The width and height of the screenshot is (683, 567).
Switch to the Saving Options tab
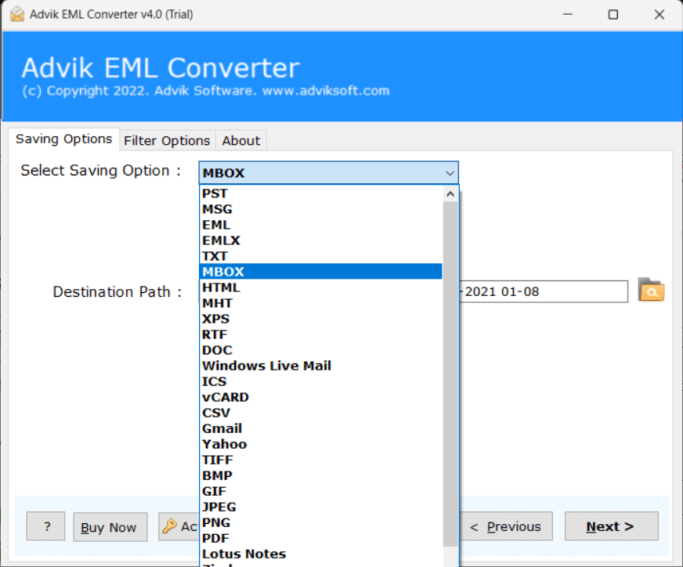pos(64,139)
